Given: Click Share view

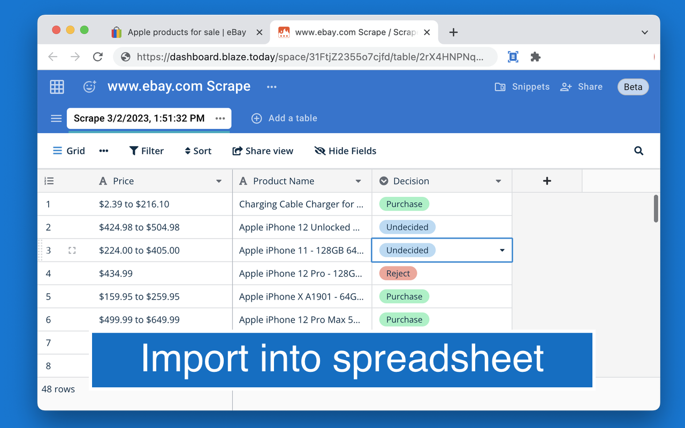Looking at the screenshot, I should coord(263,151).
